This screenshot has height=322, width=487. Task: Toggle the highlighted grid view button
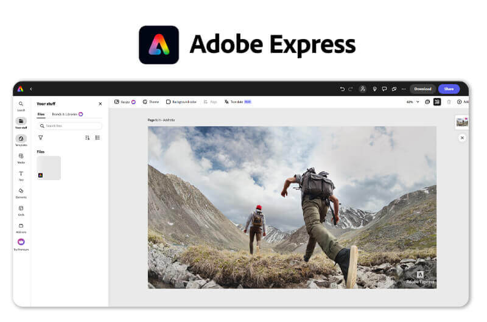tap(437, 102)
